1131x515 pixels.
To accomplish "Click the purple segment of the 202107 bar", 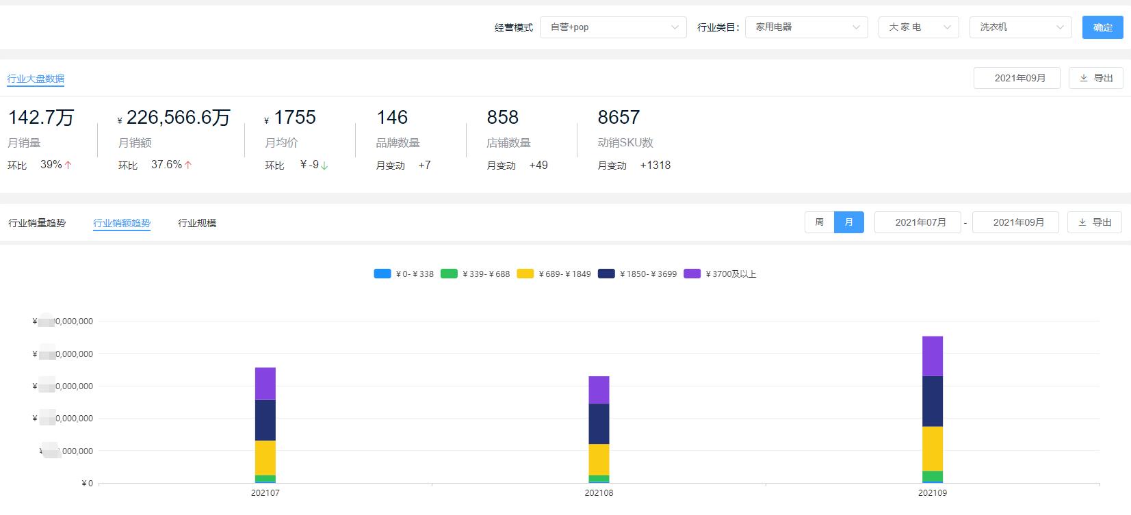I will point(265,384).
